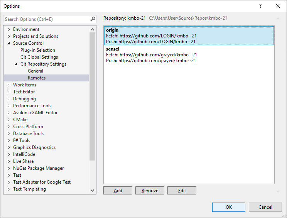The image size is (287, 218).
Task: Select the Graphics Diagnostics category
Action: pos(34,147)
